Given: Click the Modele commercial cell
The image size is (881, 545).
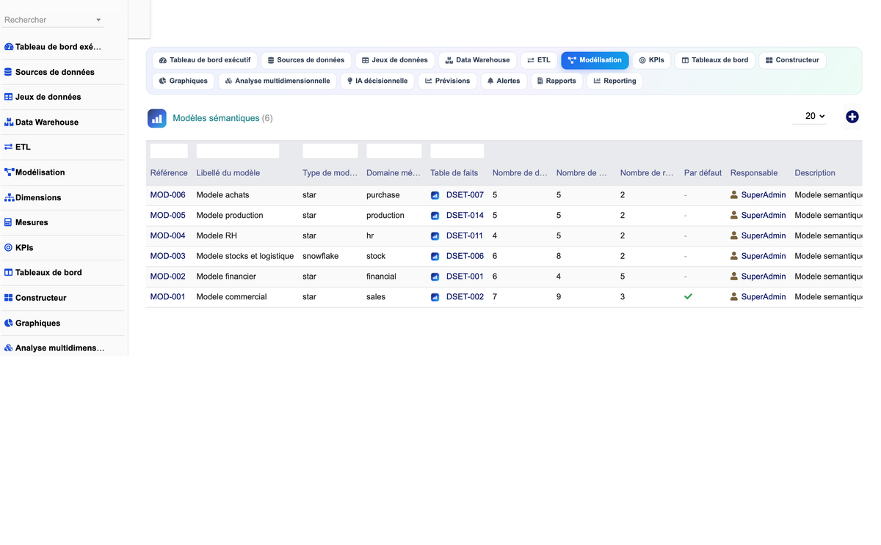Looking at the screenshot, I should 231,297.
